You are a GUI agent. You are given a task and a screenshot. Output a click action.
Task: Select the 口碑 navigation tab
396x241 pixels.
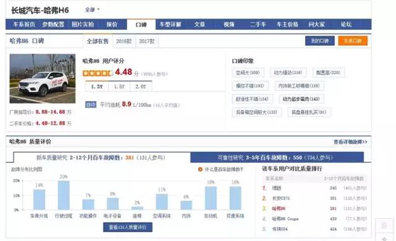[x=141, y=25]
